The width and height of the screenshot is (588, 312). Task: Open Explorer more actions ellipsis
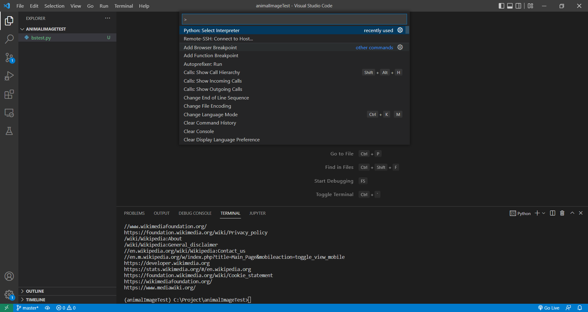107,18
